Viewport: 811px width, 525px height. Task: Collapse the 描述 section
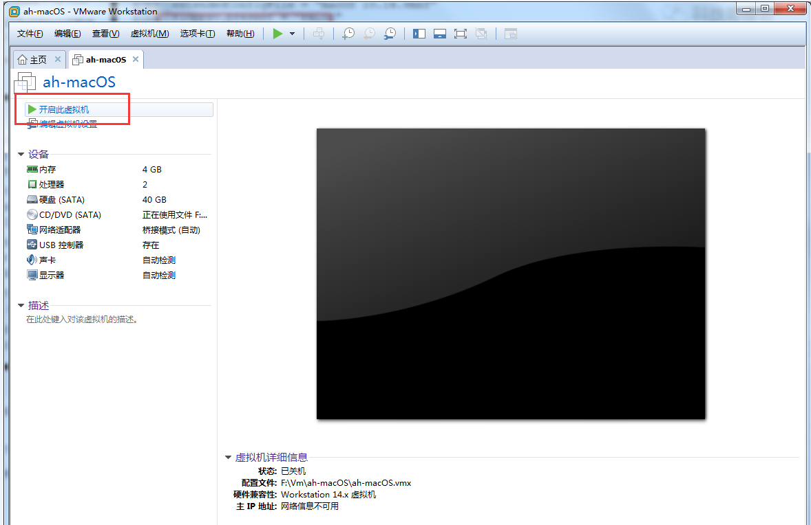point(21,306)
